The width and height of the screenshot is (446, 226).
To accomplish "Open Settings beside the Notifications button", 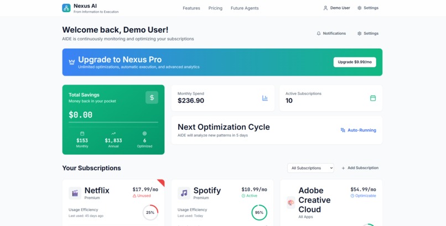I will (x=368, y=33).
